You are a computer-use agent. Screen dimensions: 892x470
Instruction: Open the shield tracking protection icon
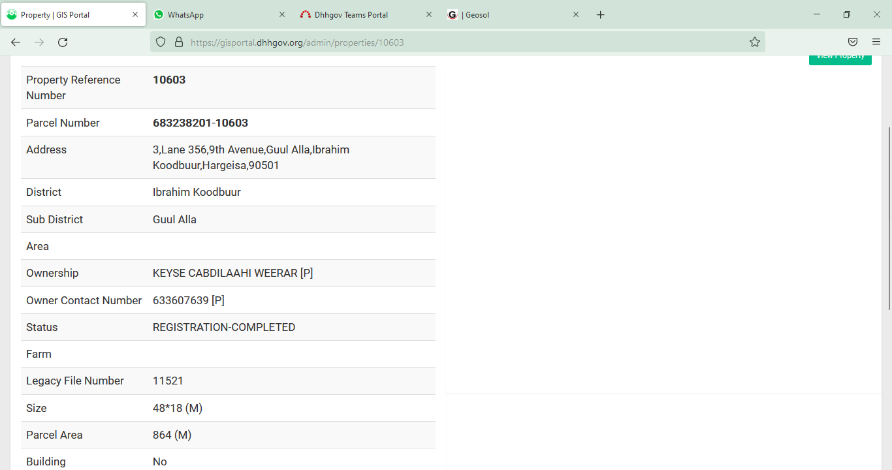[161, 42]
